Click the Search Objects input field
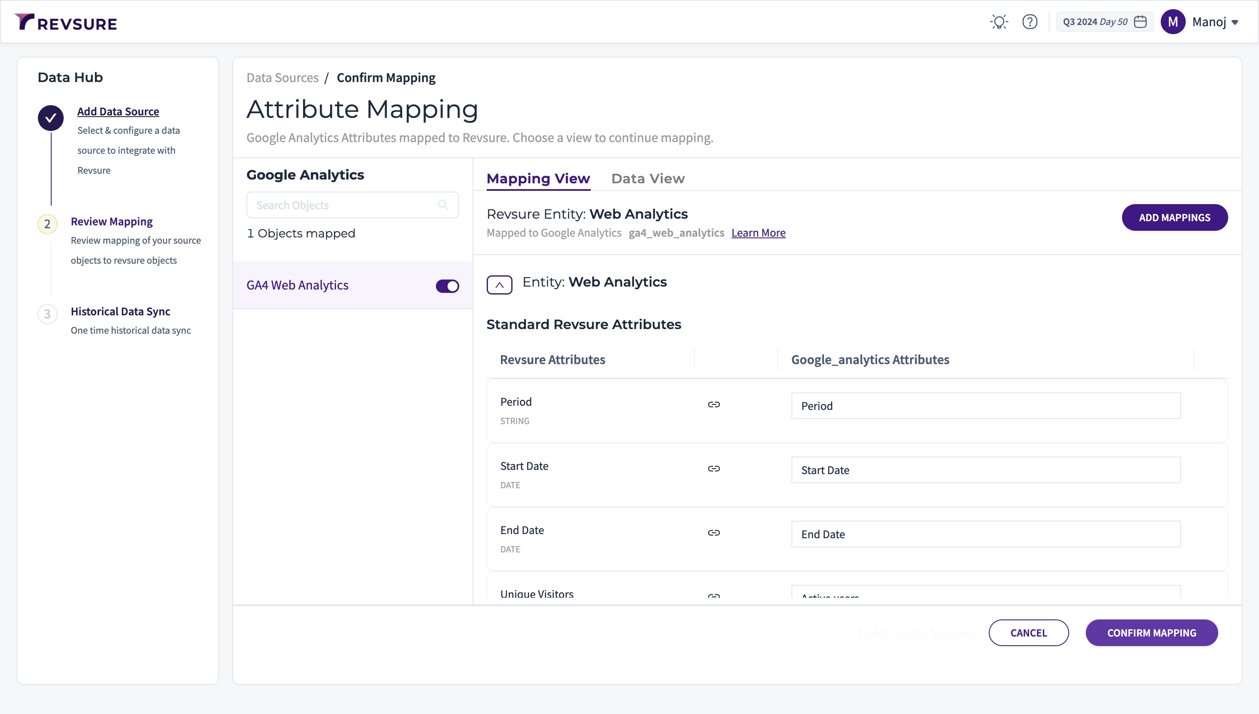This screenshot has height=714, width=1259. [x=343, y=205]
